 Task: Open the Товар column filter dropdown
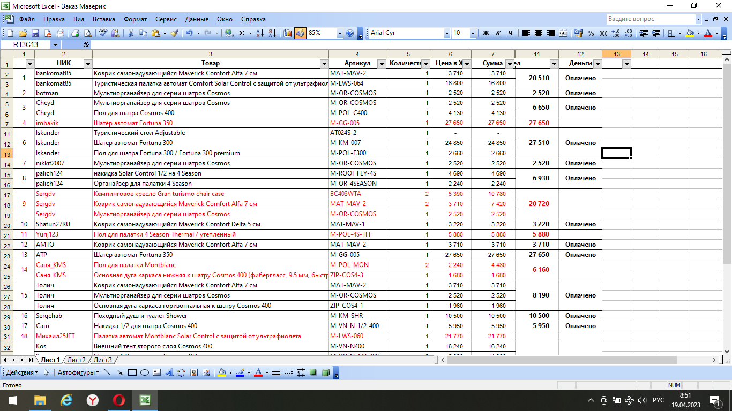[x=324, y=64]
